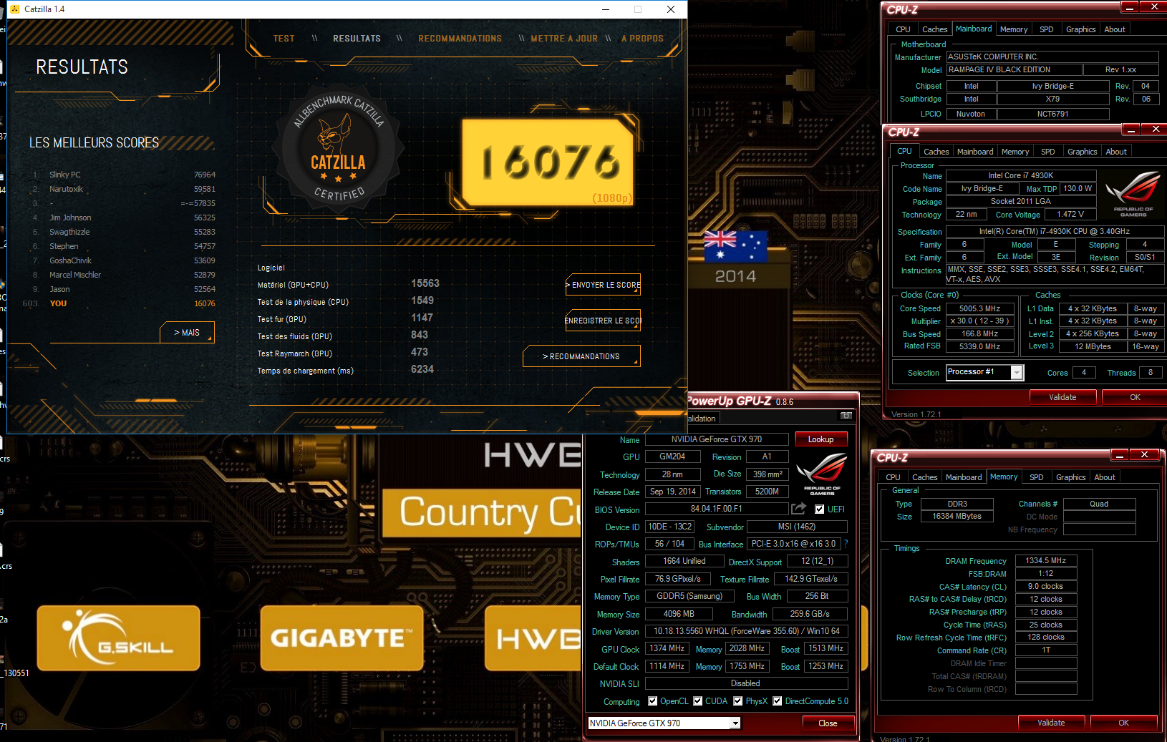Switch to Validation tab in GPU-Z

pos(703,419)
